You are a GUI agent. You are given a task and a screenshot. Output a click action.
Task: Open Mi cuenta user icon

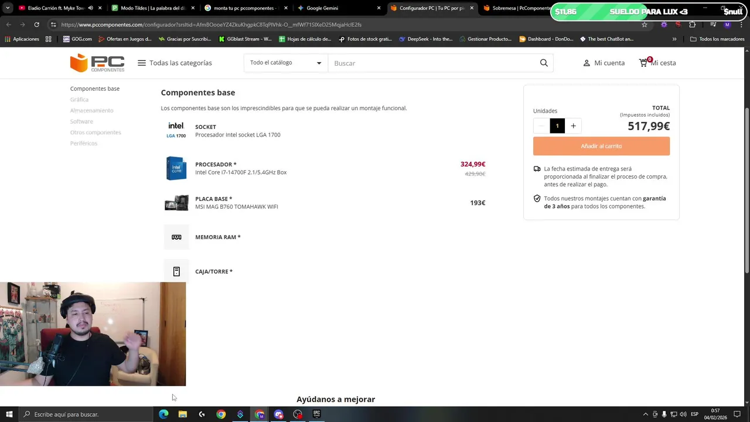pos(587,63)
